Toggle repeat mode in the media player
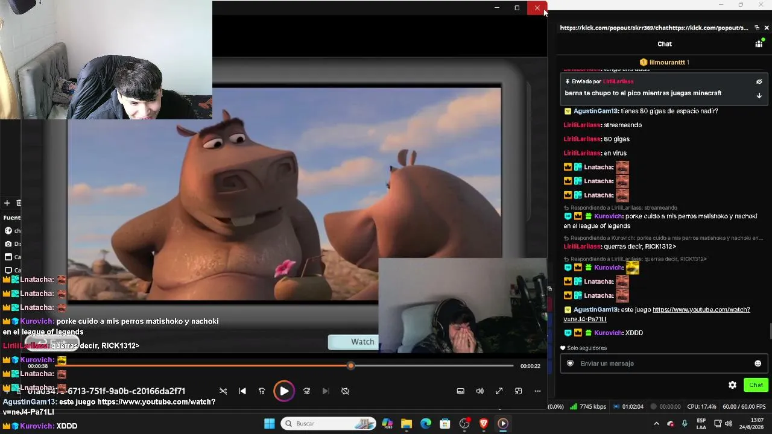This screenshot has width=772, height=434. 345,391
